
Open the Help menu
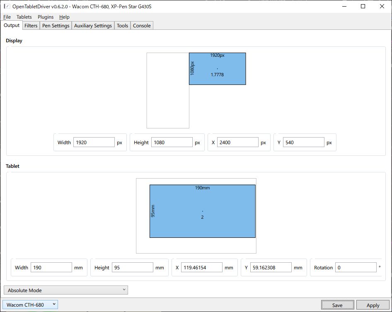tap(64, 17)
